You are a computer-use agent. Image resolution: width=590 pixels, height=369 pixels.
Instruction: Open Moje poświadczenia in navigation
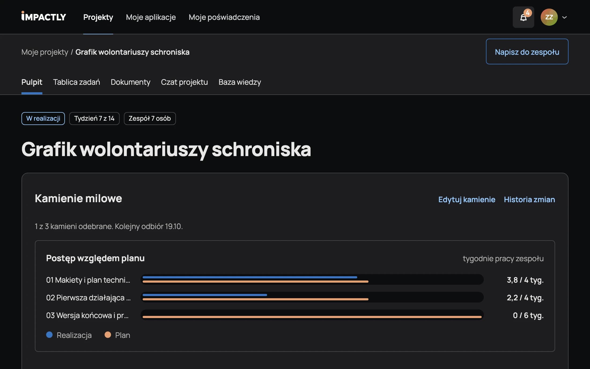(224, 17)
